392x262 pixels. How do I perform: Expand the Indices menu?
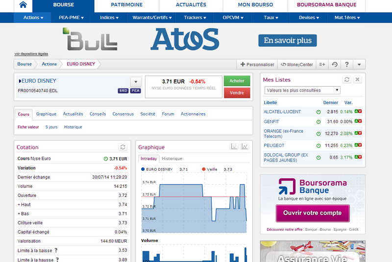coord(109,18)
